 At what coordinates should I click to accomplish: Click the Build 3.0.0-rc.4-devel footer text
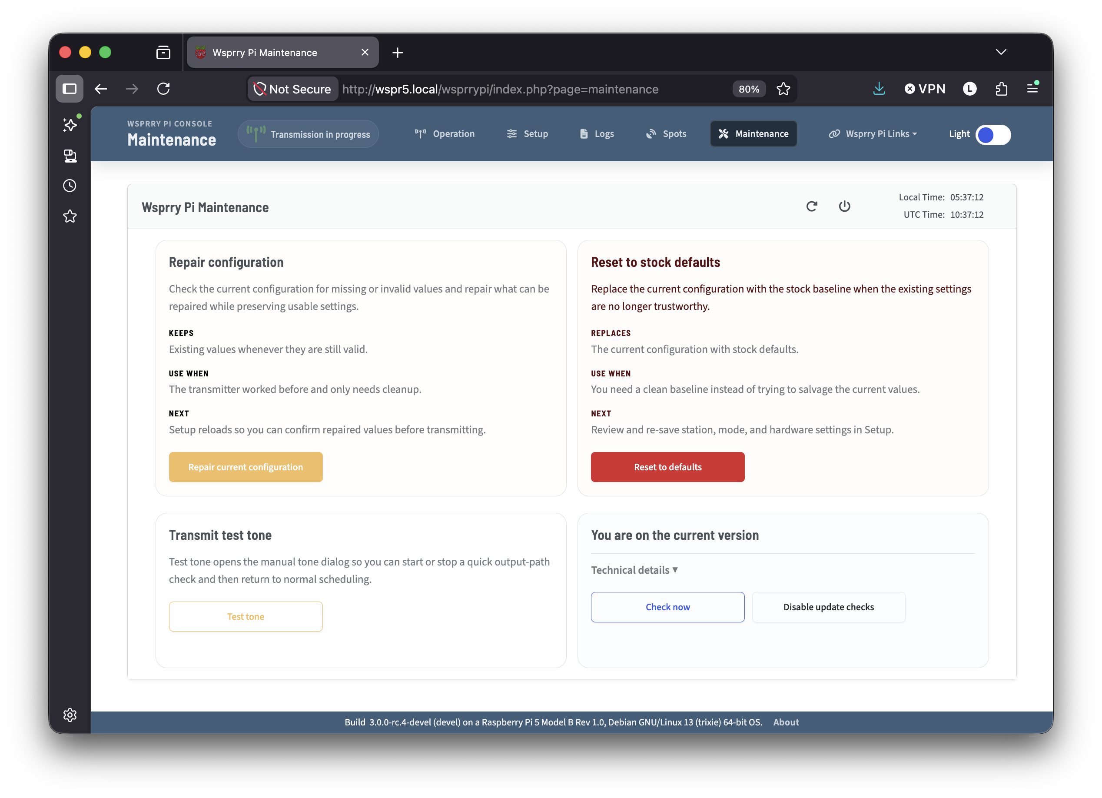(554, 722)
